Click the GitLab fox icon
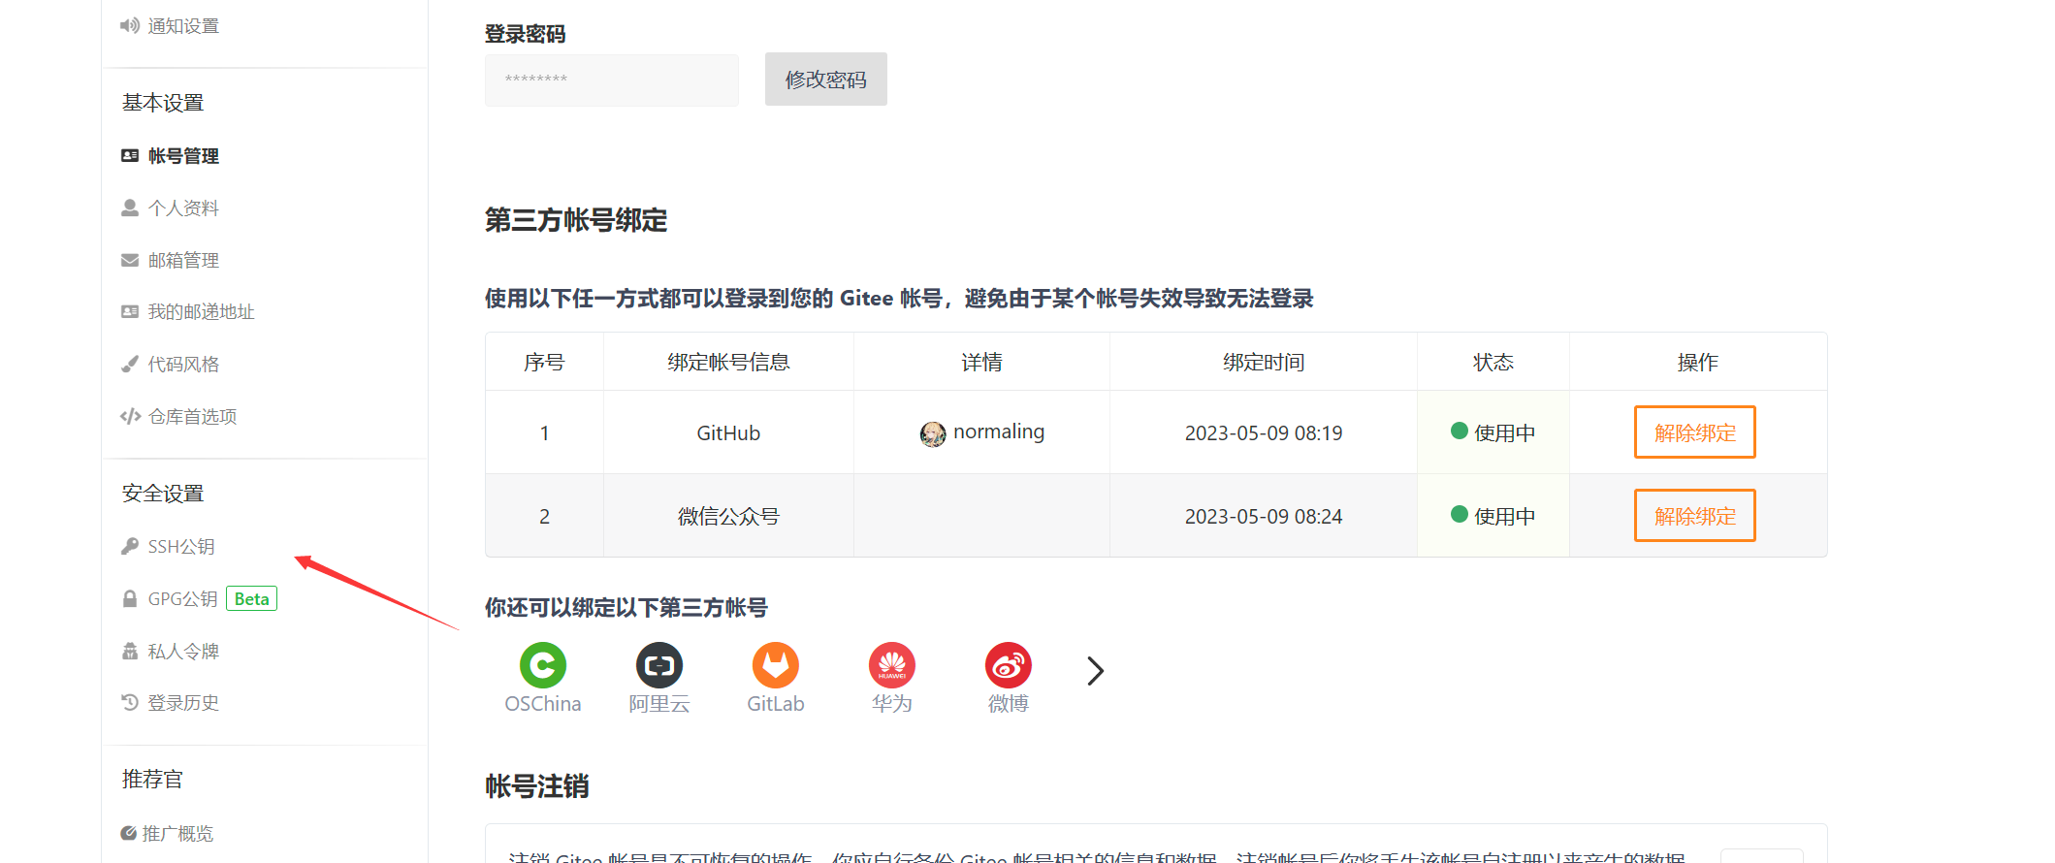This screenshot has width=2055, height=863. click(x=776, y=665)
